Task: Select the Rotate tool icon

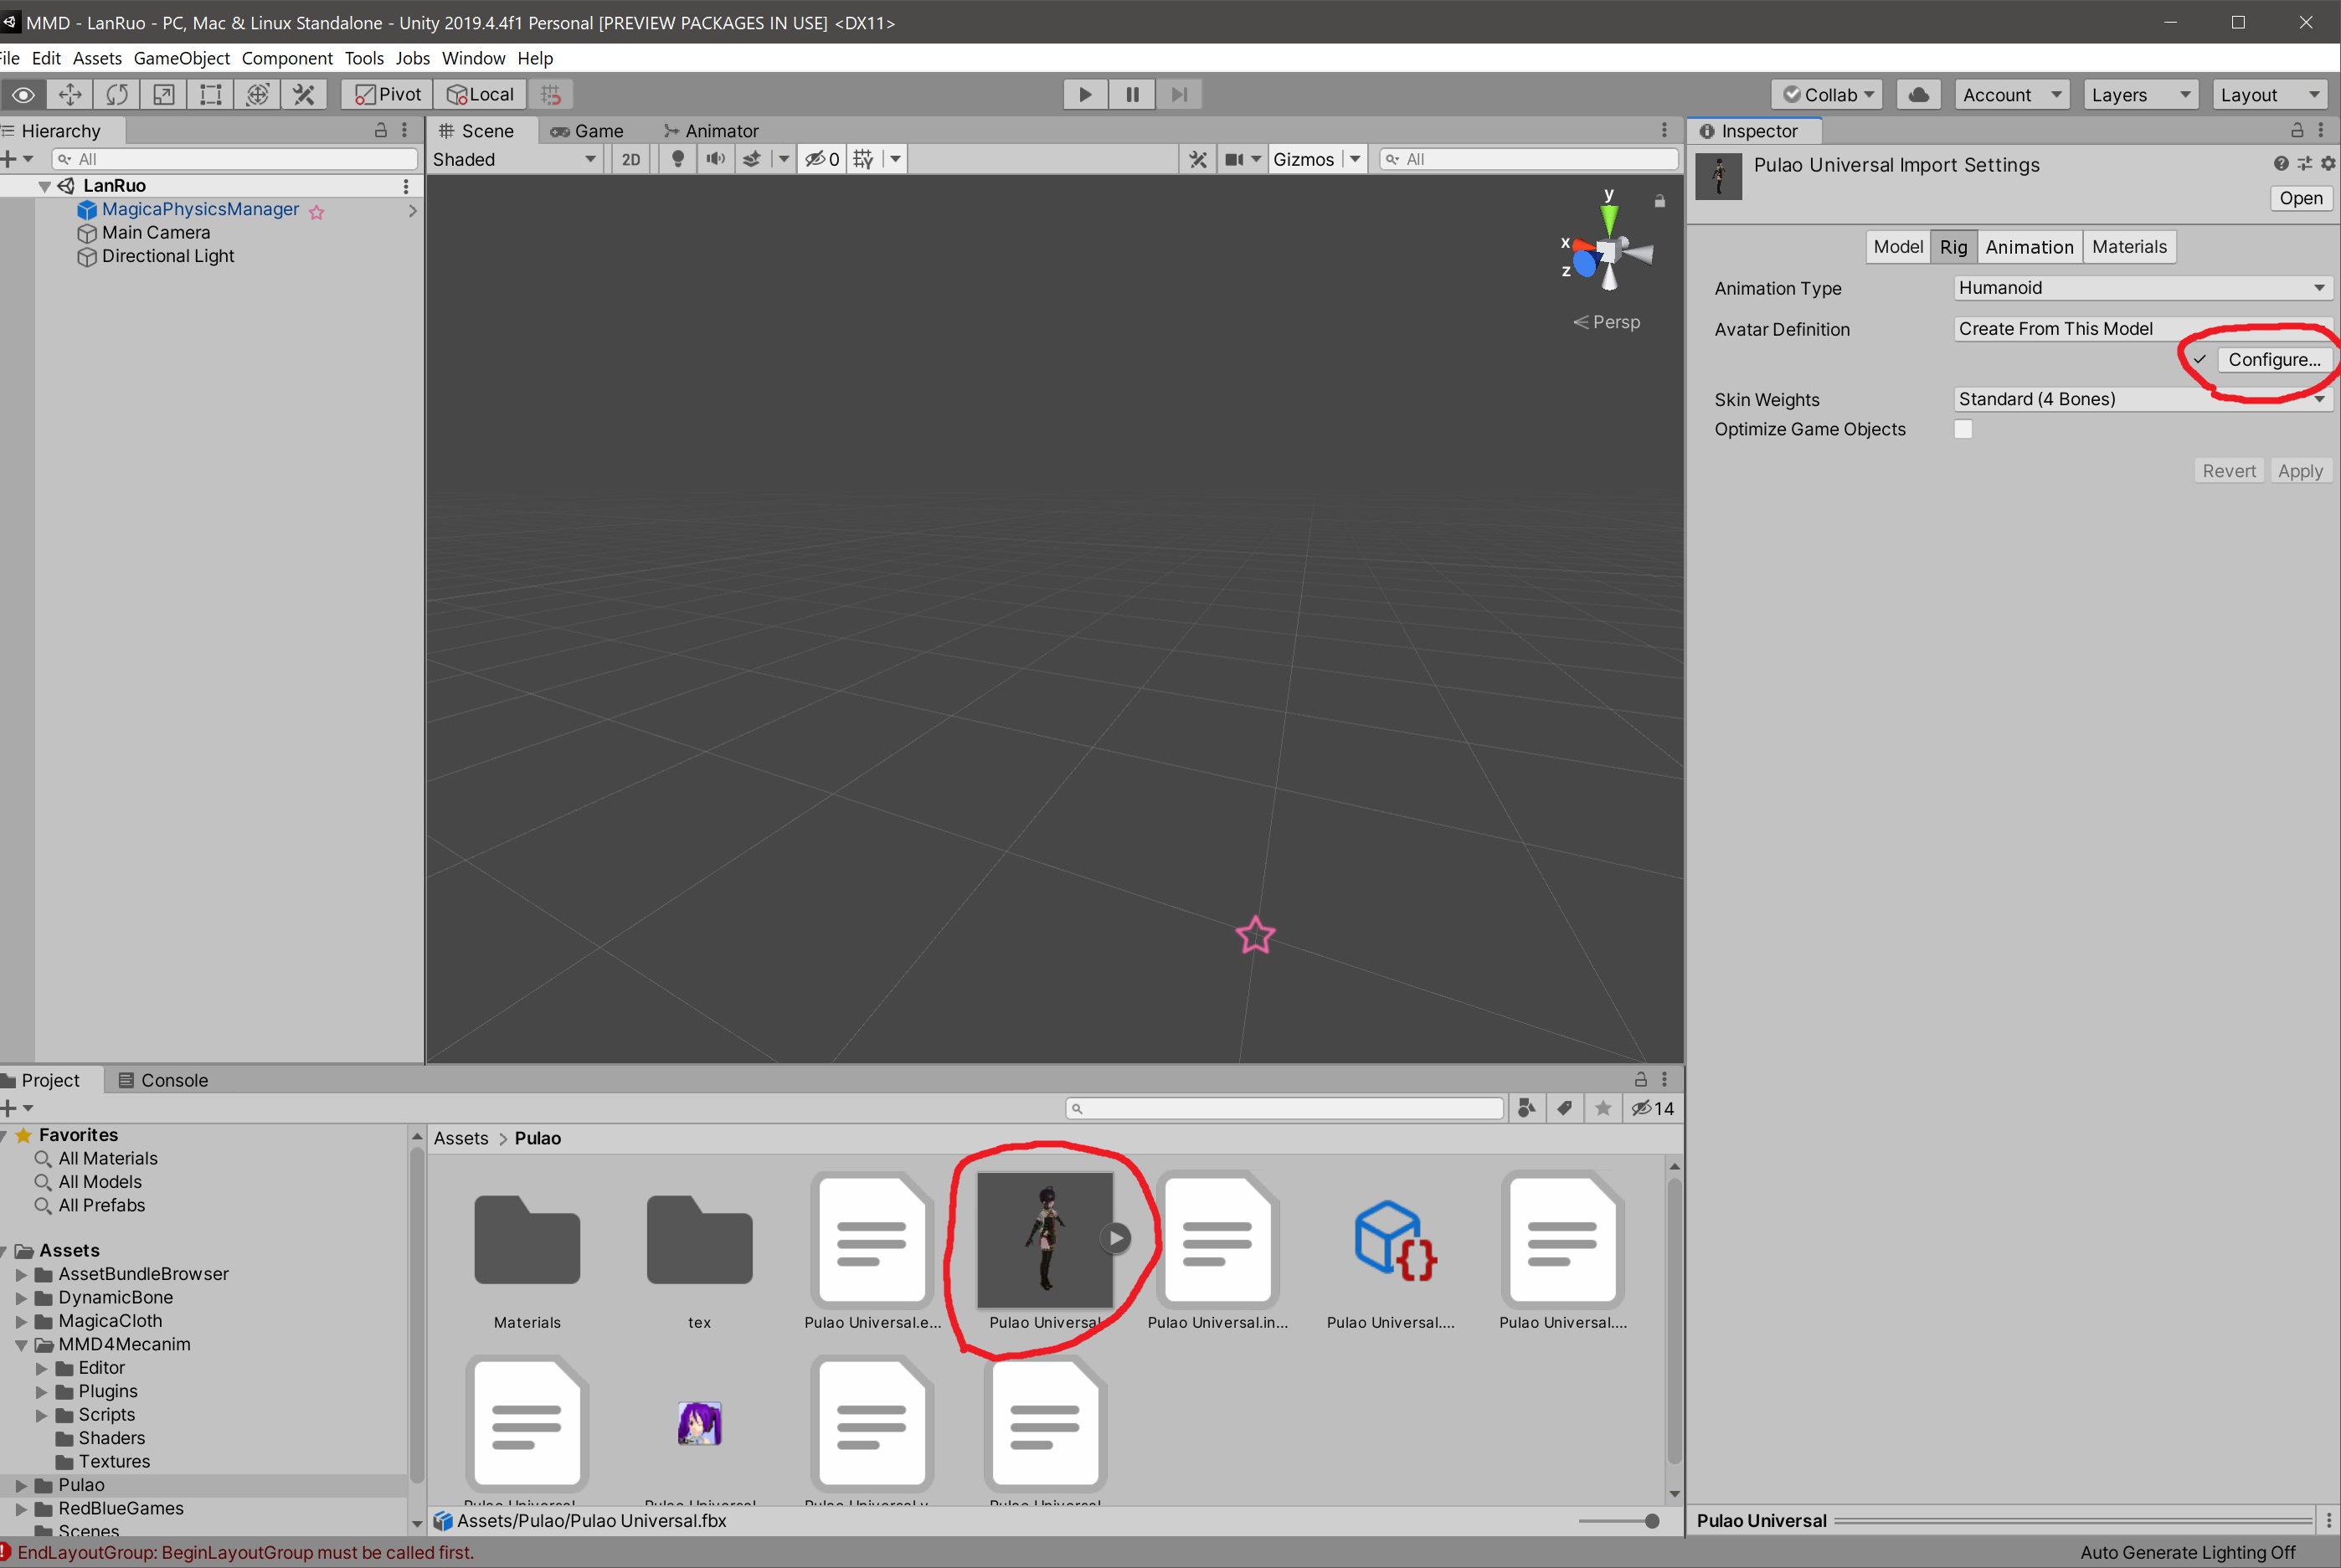Action: tap(117, 94)
